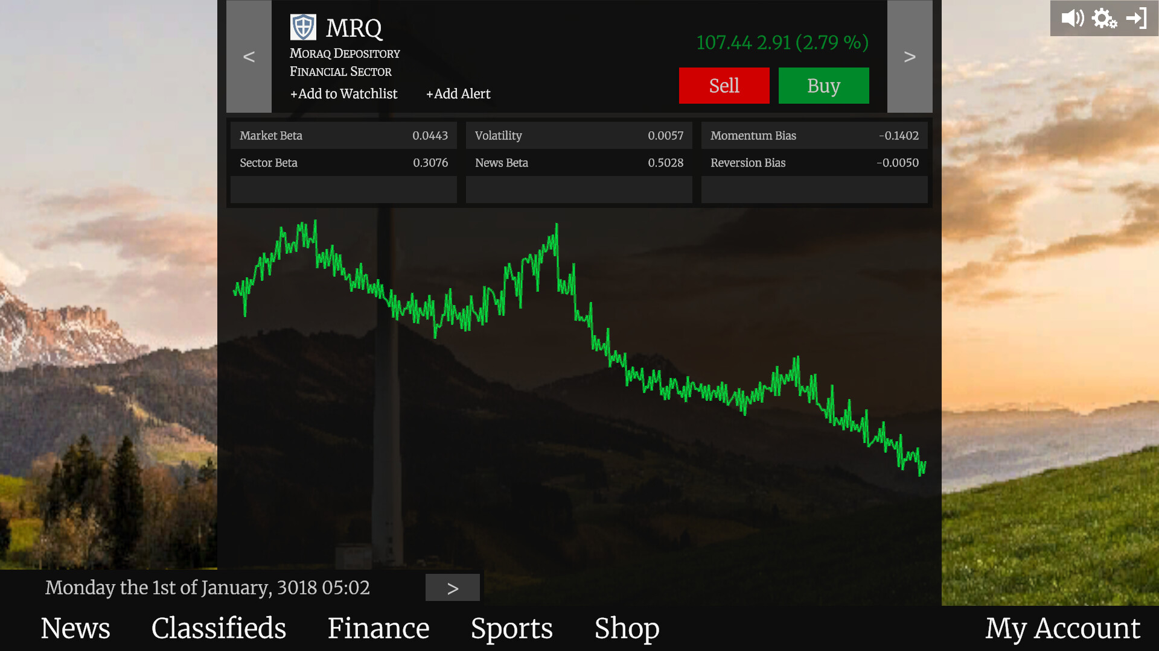Open the Shop page
This screenshot has width=1159, height=651.
[627, 628]
